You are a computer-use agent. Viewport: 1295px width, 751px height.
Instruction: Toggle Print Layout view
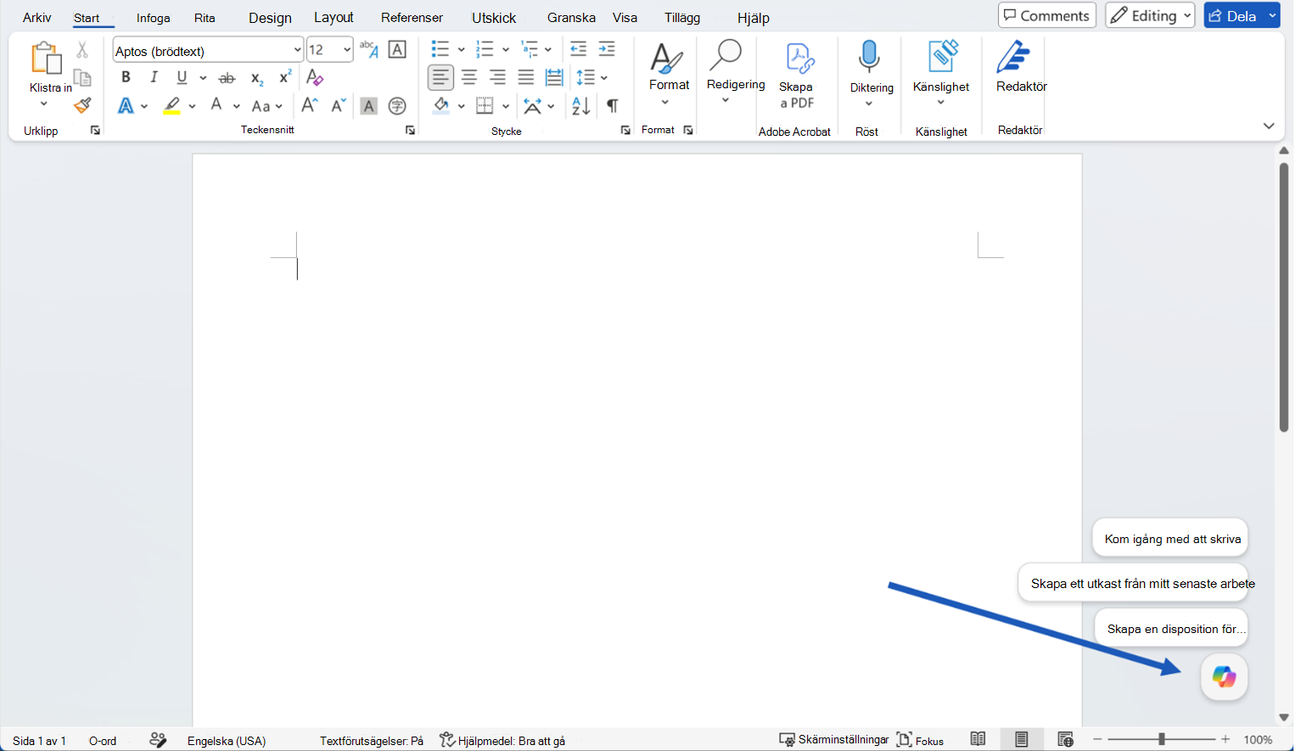click(1022, 740)
